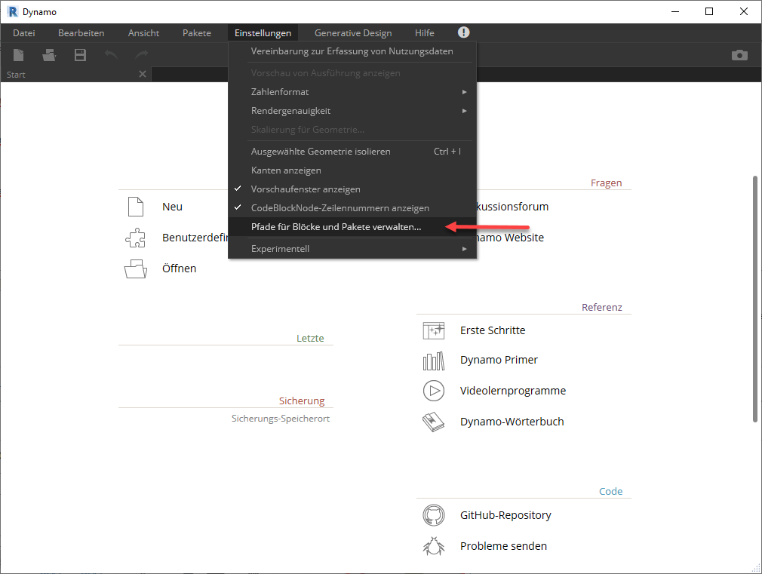Image resolution: width=762 pixels, height=574 pixels.
Task: Disable CodeBlockNode-Zeilennummern anzeigen
Action: 340,208
